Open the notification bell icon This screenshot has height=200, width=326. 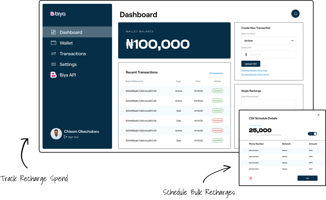[295, 14]
